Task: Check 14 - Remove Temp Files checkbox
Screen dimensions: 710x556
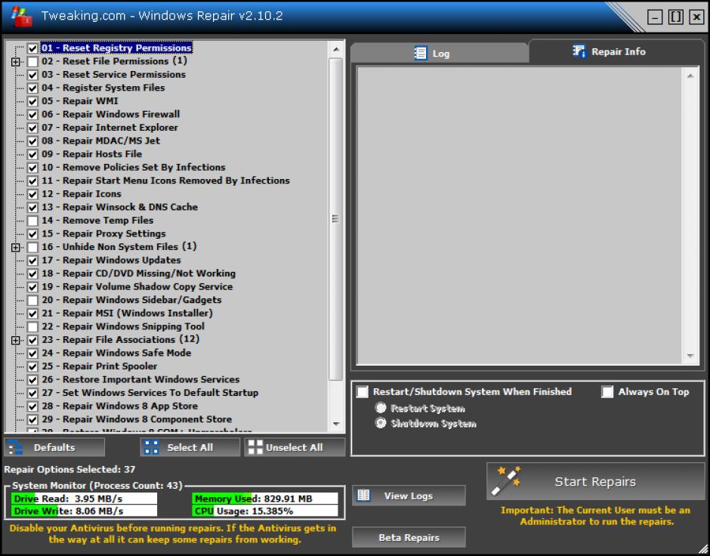Action: coord(32,221)
